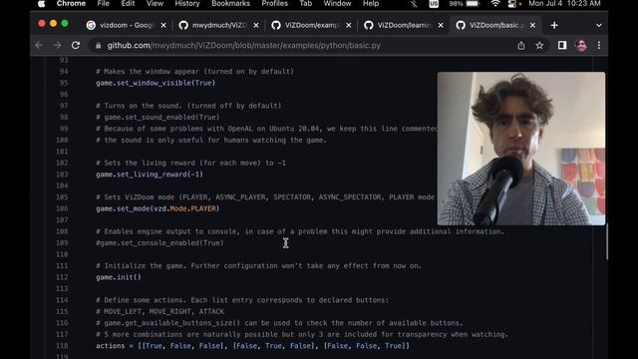Click the Bluetooth status icon
Screen dimensions: 638x359
pyautogui.click(x=414, y=4)
